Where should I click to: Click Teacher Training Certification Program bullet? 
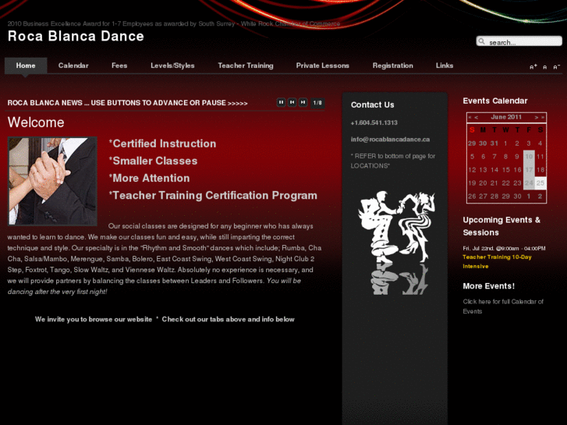tap(213, 195)
